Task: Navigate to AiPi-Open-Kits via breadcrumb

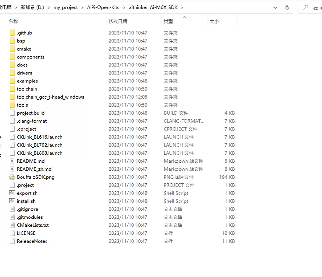Action: point(103,7)
